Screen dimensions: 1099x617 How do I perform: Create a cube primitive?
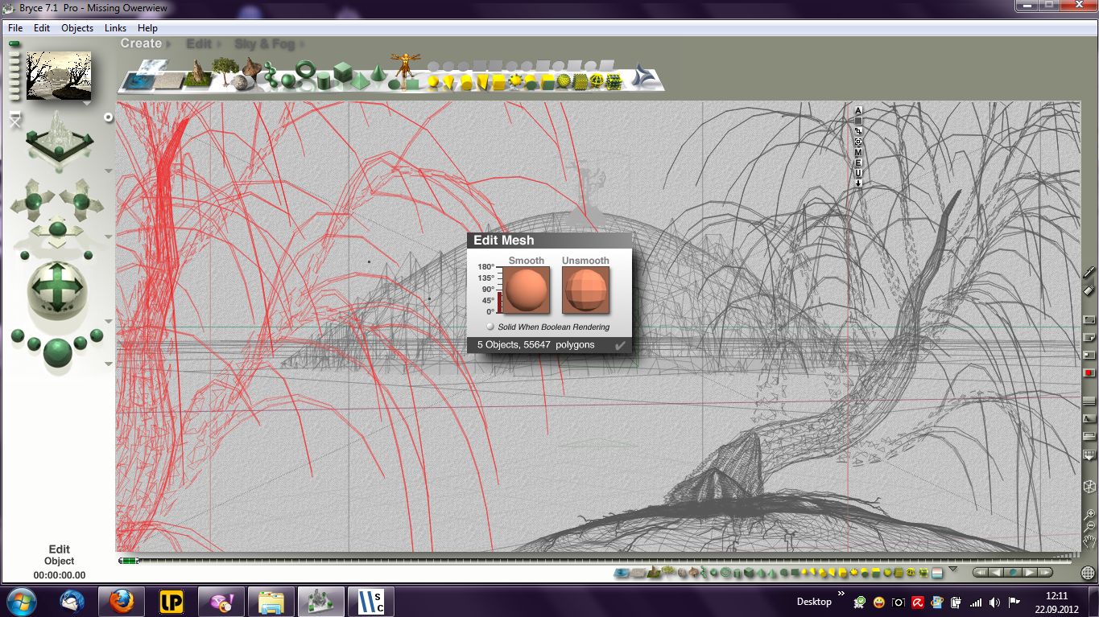(x=343, y=72)
